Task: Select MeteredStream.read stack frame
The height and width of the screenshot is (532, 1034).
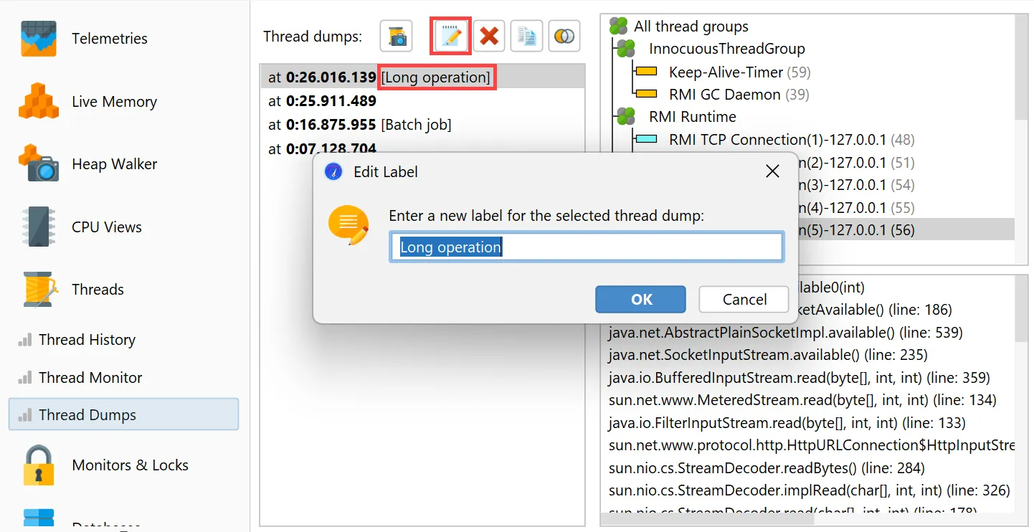Action: pos(802,400)
